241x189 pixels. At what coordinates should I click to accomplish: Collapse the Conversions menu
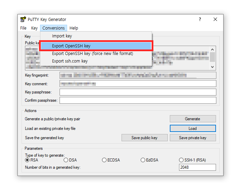(x=53, y=28)
